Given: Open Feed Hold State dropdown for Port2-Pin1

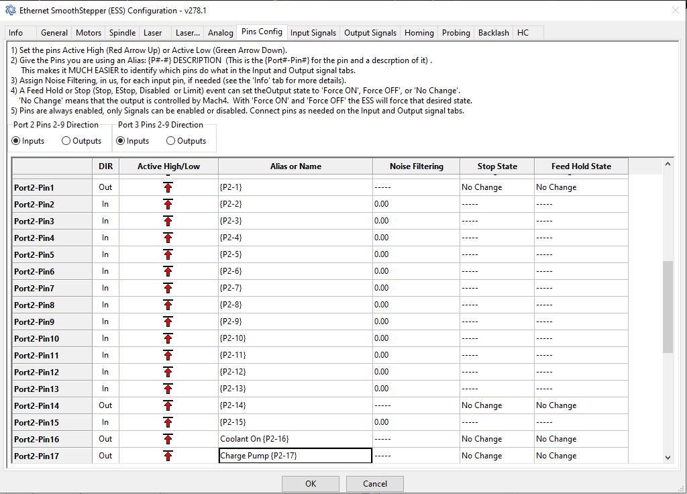Looking at the screenshot, I should [581, 187].
